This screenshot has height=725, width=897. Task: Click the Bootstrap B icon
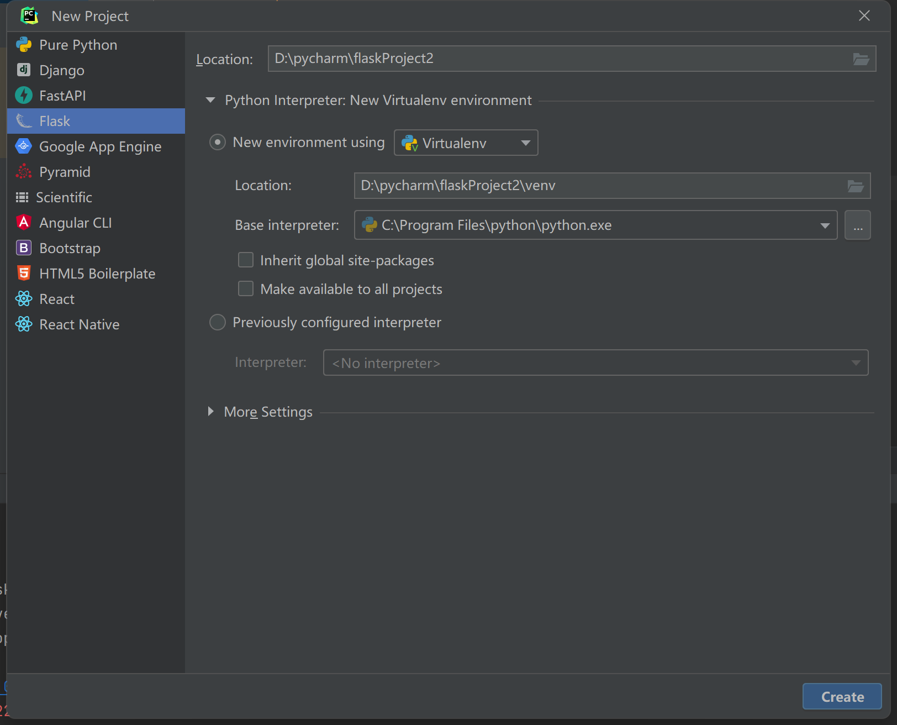24,248
